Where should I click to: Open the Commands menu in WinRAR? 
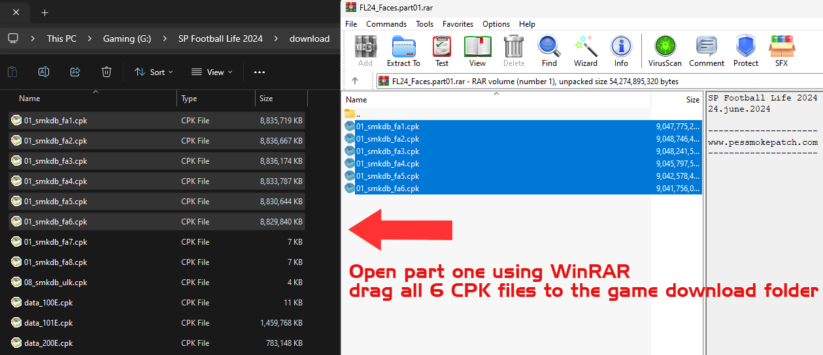pyautogui.click(x=386, y=24)
